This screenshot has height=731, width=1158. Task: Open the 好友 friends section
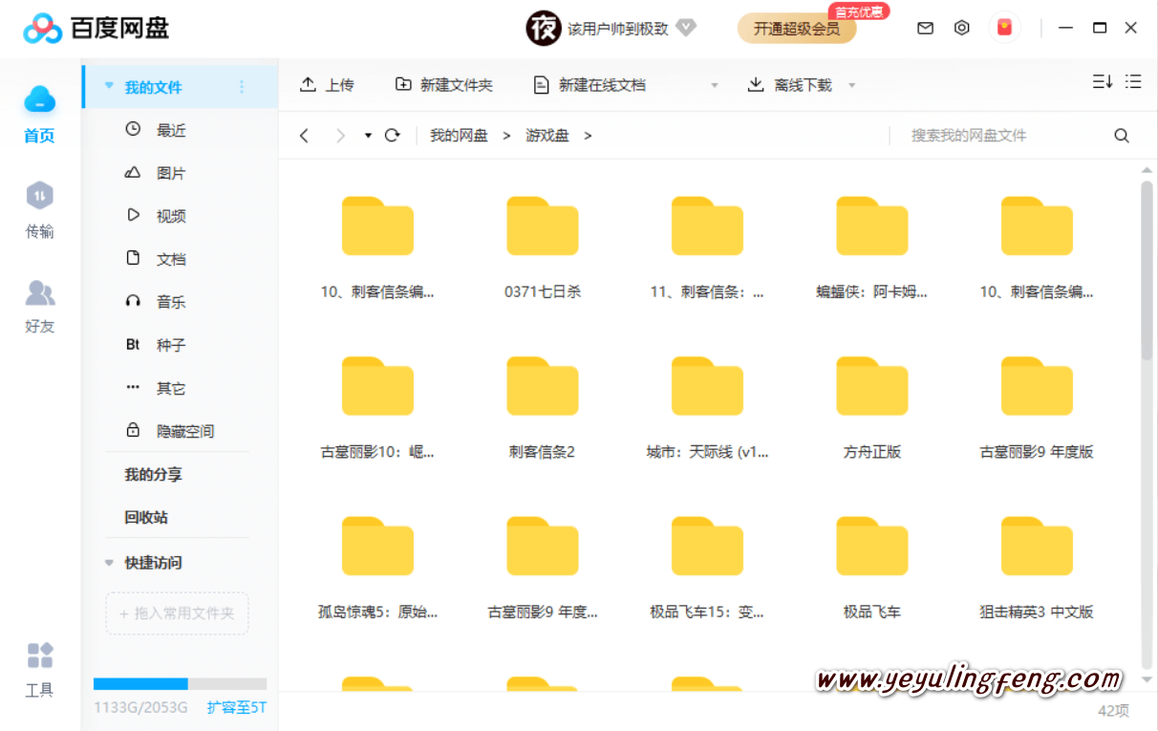pos(39,306)
